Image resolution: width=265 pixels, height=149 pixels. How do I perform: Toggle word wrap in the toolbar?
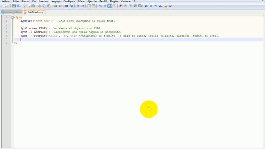click(x=100, y=6)
